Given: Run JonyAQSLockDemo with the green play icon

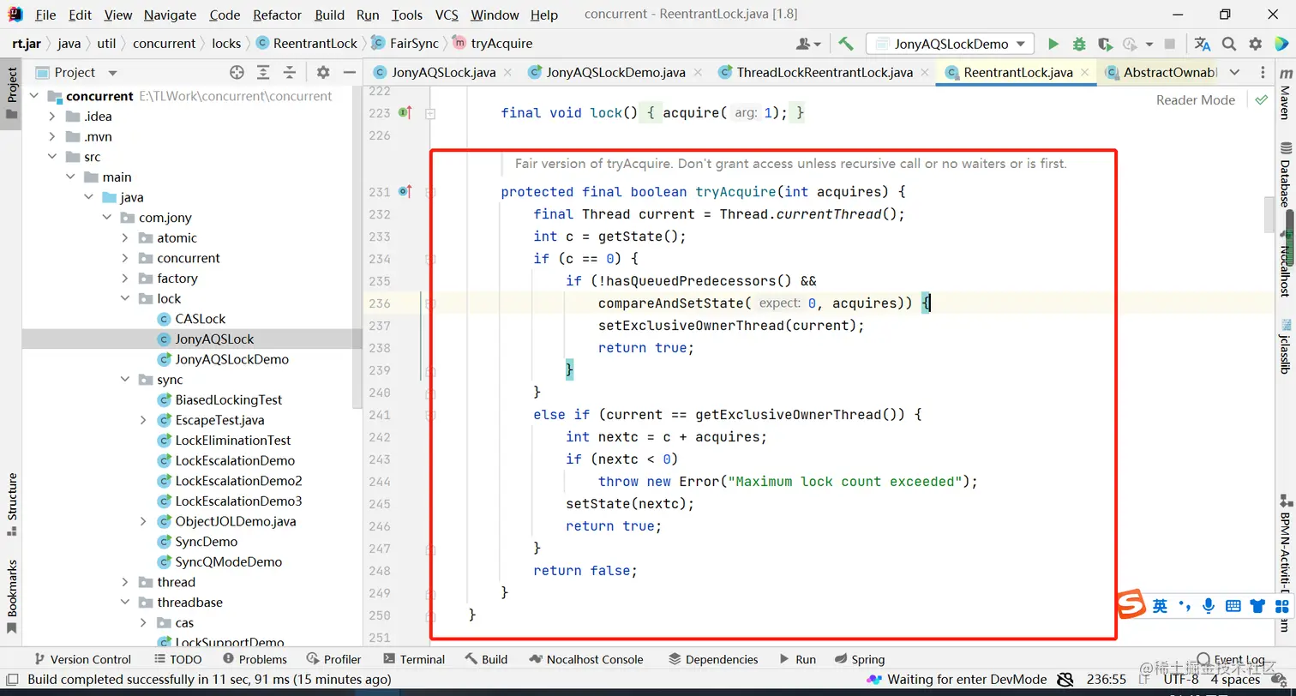Looking at the screenshot, I should [x=1053, y=44].
